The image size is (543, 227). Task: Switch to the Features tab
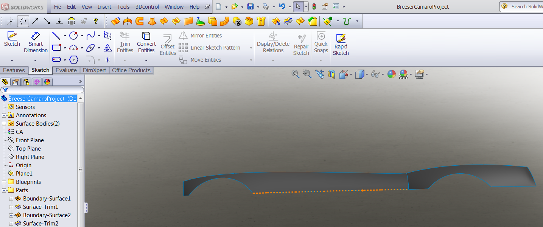pos(14,70)
